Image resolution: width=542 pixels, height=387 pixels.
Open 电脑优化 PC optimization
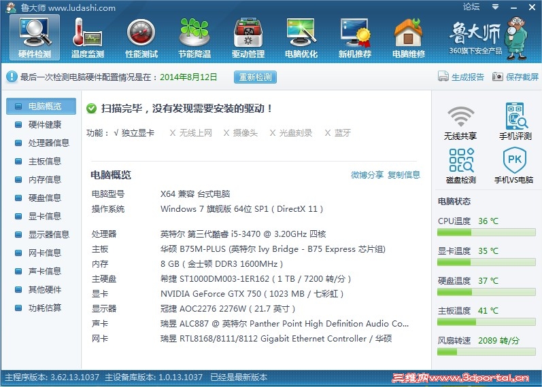pyautogui.click(x=301, y=37)
